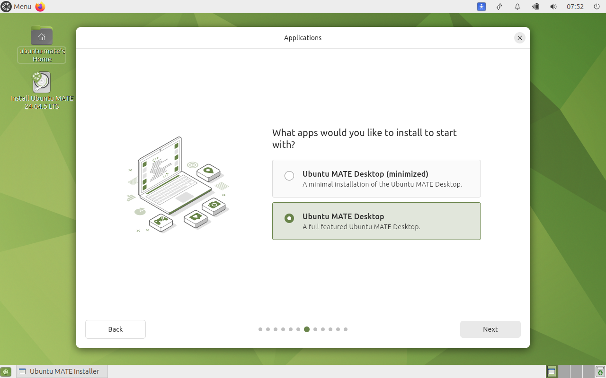The image size is (606, 378).
Task: Open the network connections indicator
Action: 499,7
